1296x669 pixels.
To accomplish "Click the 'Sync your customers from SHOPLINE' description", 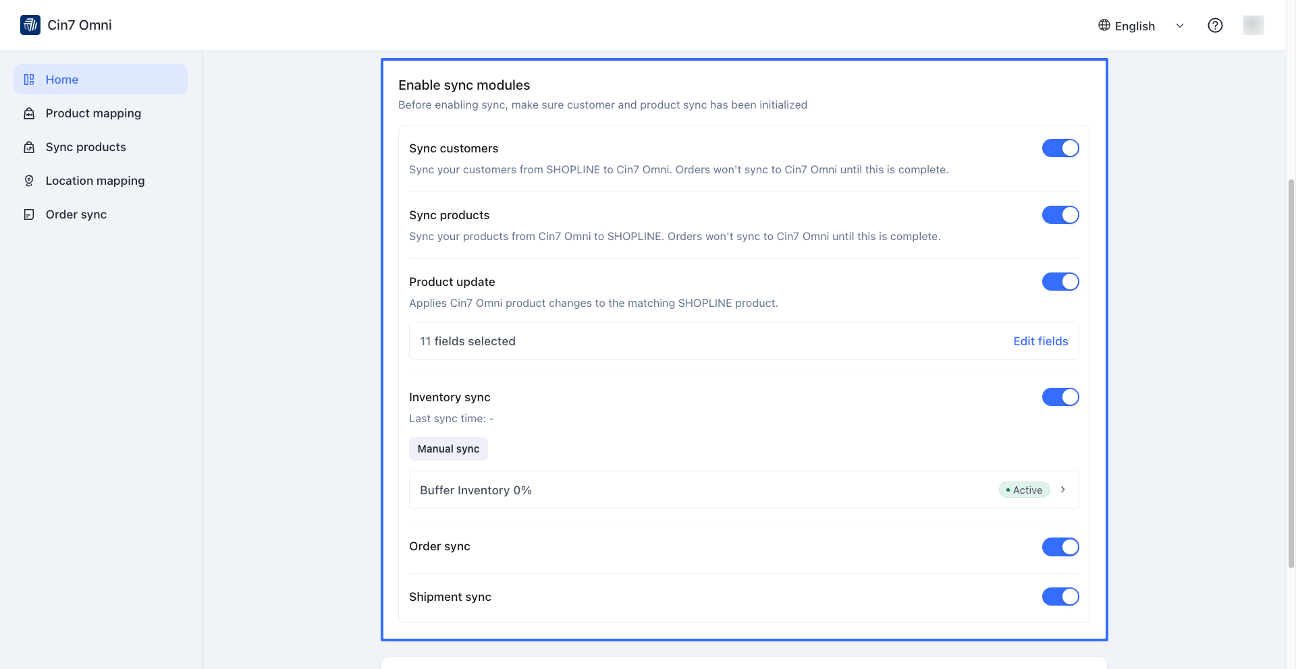I will tap(679, 170).
